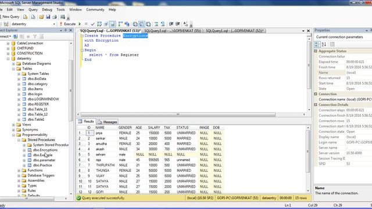Click the Open File folder icon
The height and width of the screenshot is (209, 372).
[x=41, y=17]
